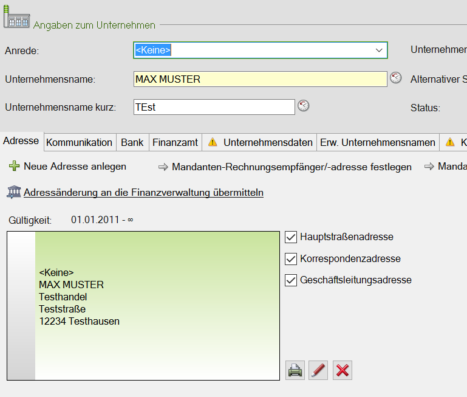This screenshot has width=467, height=397.
Task: Open the Anrede dropdown arrow
Action: (379, 50)
